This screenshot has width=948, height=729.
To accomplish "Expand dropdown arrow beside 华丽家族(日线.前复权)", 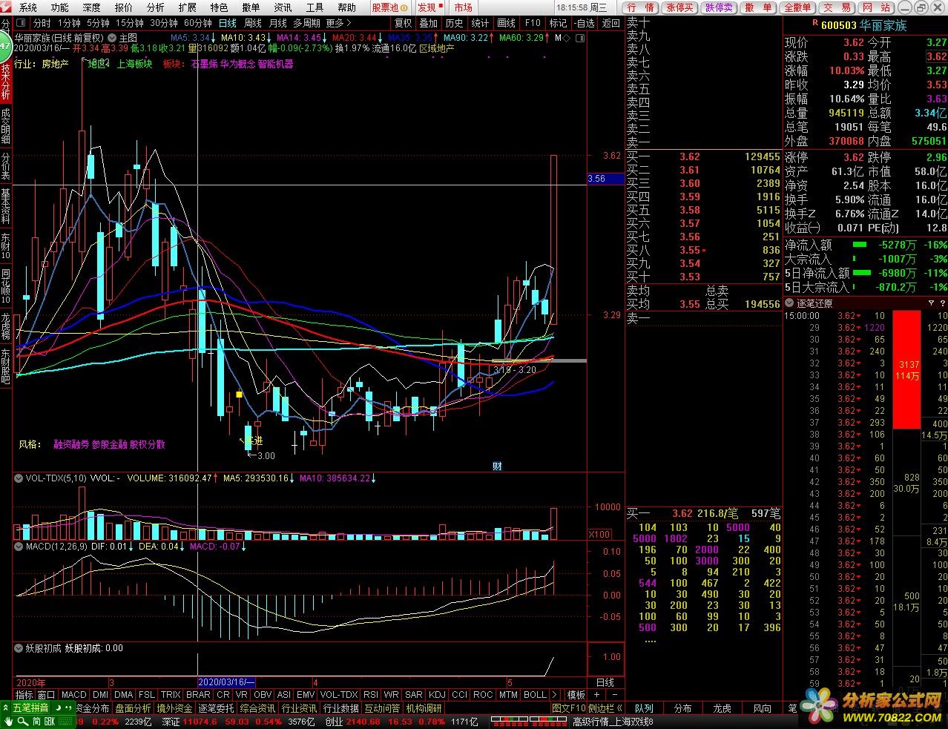I will [112, 37].
